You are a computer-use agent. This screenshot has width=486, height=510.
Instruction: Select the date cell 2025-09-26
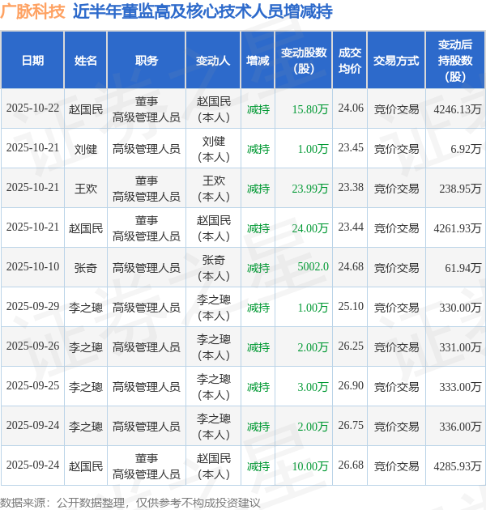click(32, 346)
